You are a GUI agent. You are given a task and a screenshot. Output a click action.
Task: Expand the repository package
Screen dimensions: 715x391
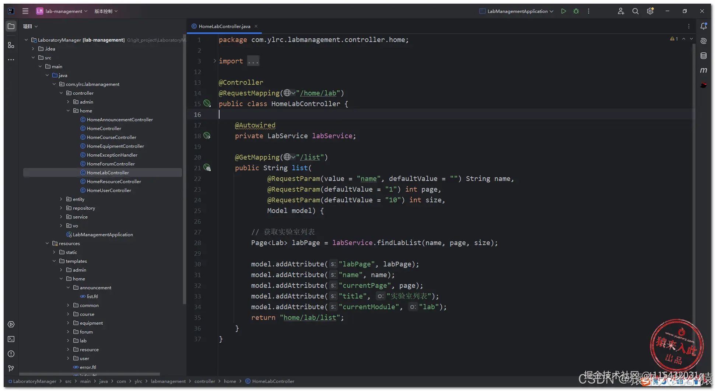pyautogui.click(x=61, y=208)
